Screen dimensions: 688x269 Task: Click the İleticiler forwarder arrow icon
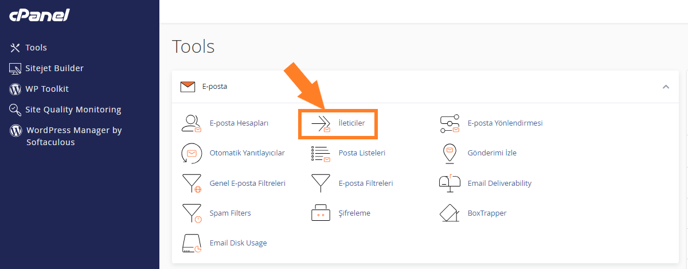coord(321,123)
